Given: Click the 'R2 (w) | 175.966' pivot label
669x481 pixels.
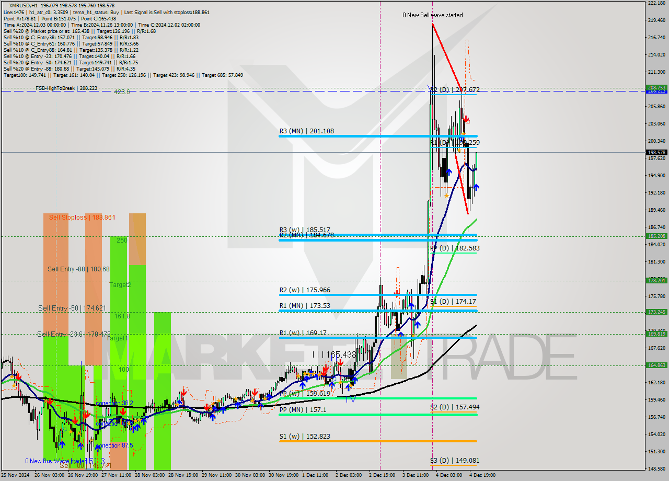Looking at the screenshot, I should tap(305, 290).
